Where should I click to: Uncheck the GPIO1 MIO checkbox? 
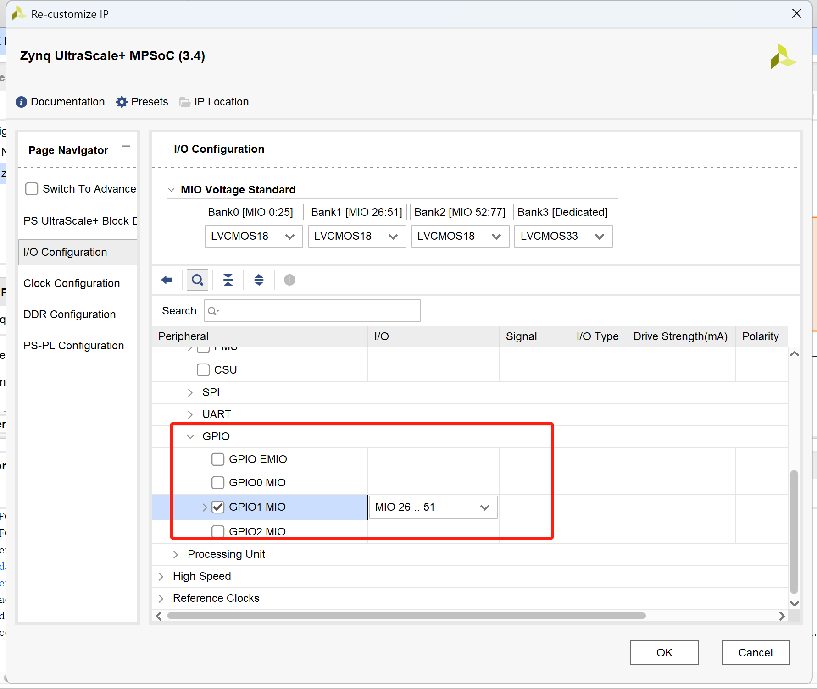click(x=218, y=507)
